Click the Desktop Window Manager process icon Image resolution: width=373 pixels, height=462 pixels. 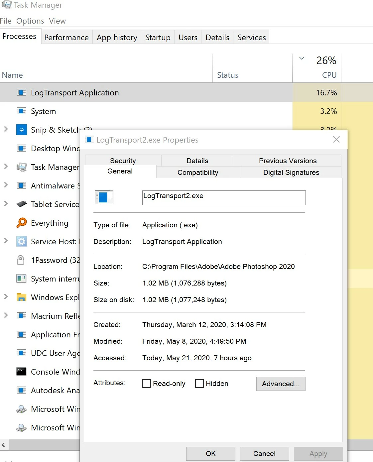pos(22,148)
